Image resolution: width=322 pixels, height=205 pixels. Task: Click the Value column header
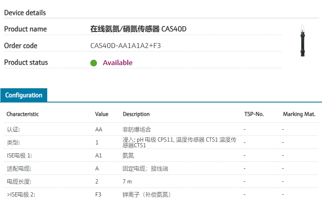(102, 114)
